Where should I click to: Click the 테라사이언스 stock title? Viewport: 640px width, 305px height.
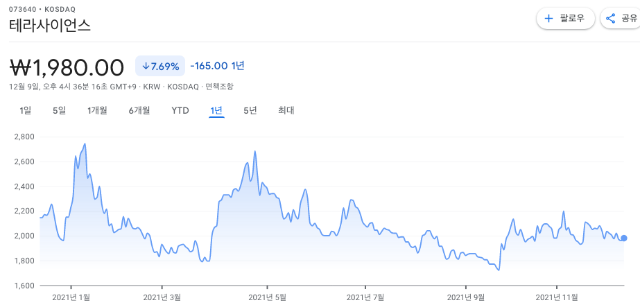pyautogui.click(x=50, y=26)
